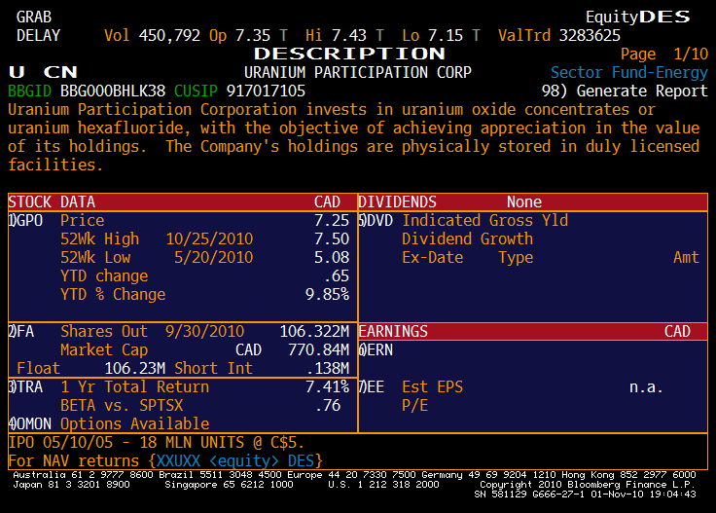Viewport: 716px width, 513px height.
Task: Click the Price value 7.25
Action: pyautogui.click(x=332, y=221)
